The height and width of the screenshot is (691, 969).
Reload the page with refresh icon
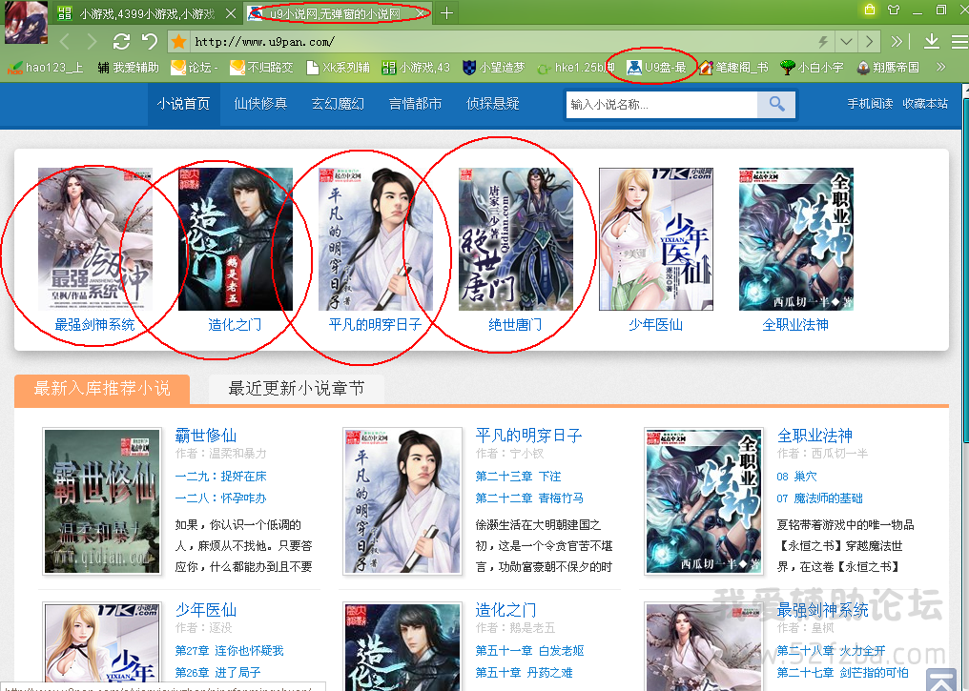coord(121,41)
